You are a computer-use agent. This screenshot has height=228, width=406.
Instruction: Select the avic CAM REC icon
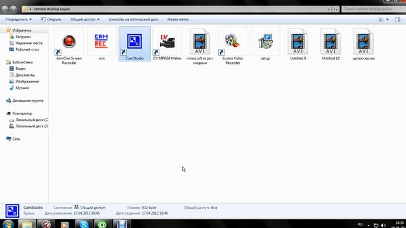101,44
